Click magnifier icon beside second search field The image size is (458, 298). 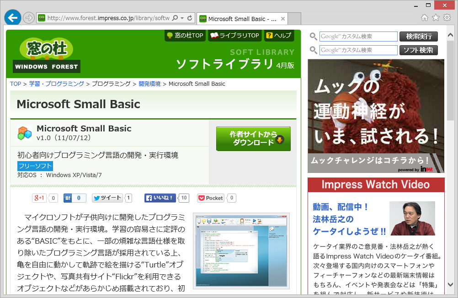pyautogui.click(x=314, y=50)
